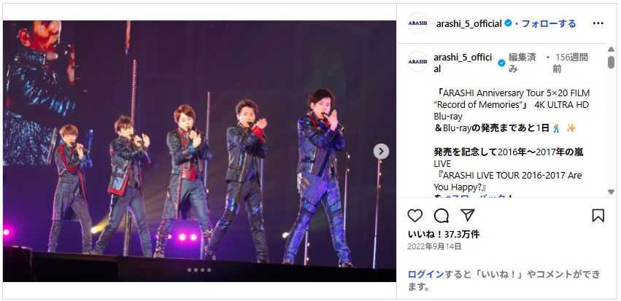Click the caption scrollbar thumb

point(611,62)
